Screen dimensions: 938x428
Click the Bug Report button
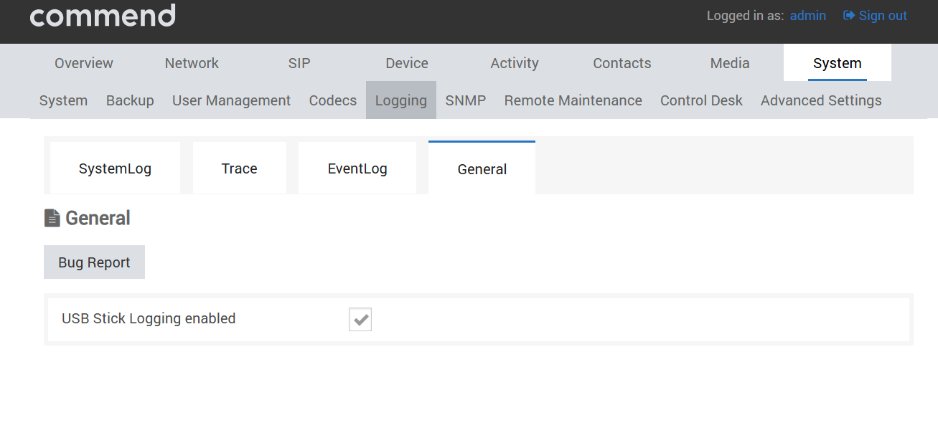[94, 262]
